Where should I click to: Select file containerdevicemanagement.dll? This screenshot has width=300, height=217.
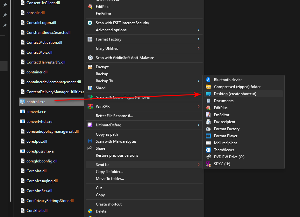[x=54, y=82]
